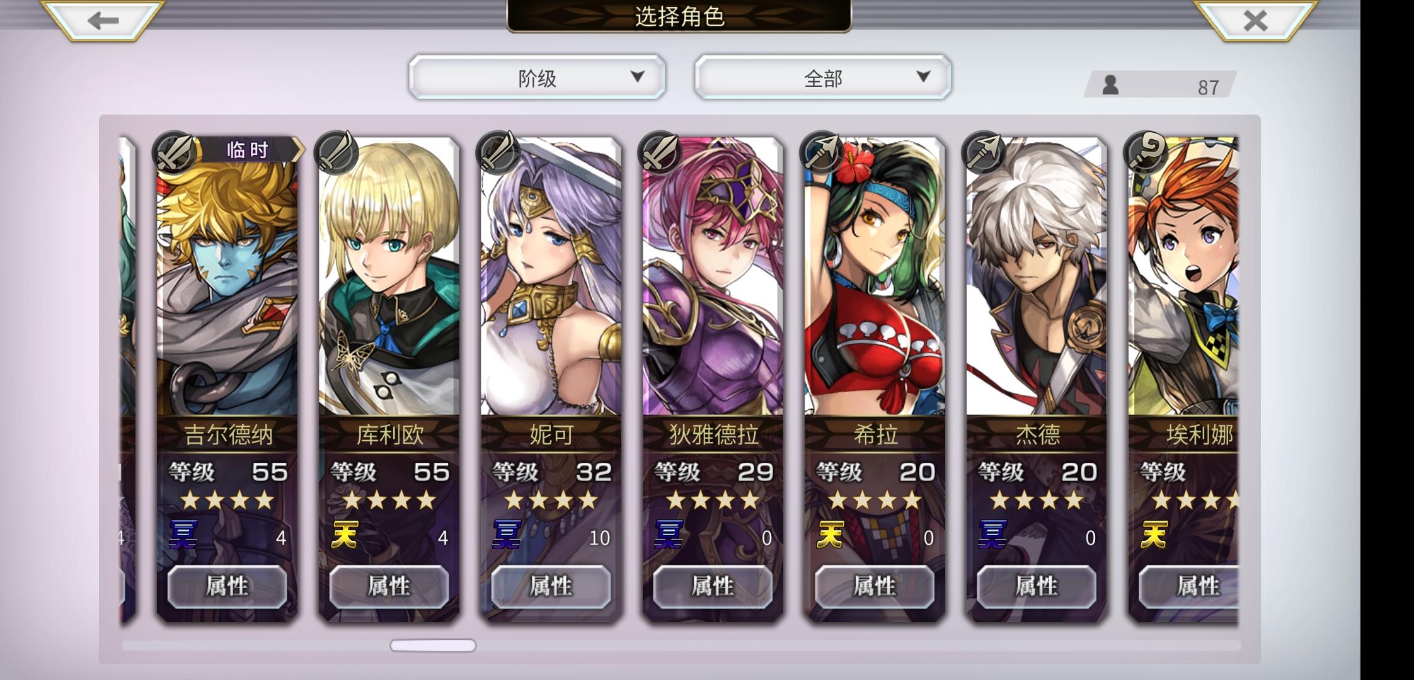Click the arrow on the 全部 dropdown
The image size is (1414, 680).
(923, 77)
